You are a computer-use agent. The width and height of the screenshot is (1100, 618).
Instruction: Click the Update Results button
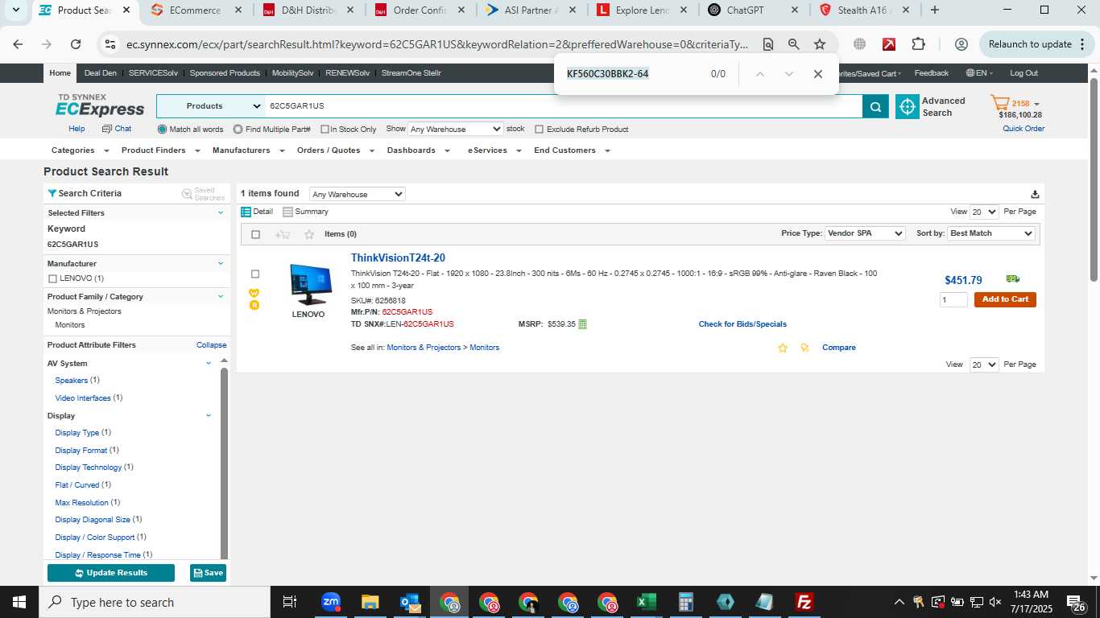coord(111,573)
